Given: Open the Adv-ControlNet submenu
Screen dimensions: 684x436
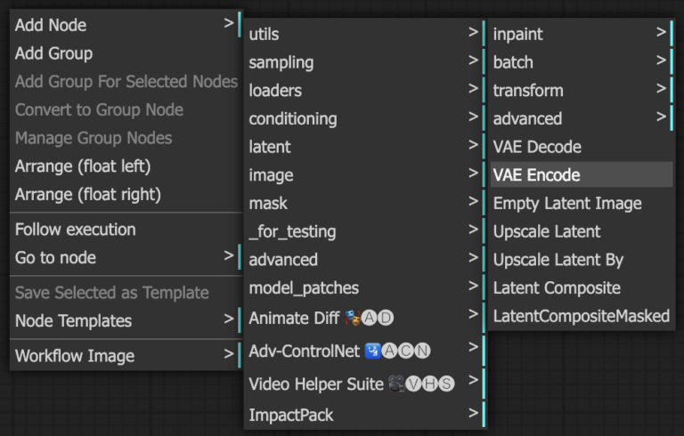Looking at the screenshot, I should [x=338, y=351].
